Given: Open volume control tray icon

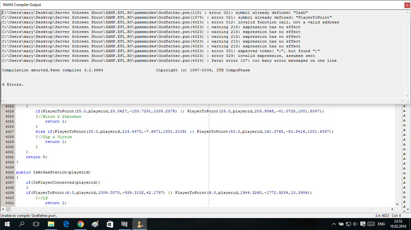Looking at the screenshot, I should point(355,224).
